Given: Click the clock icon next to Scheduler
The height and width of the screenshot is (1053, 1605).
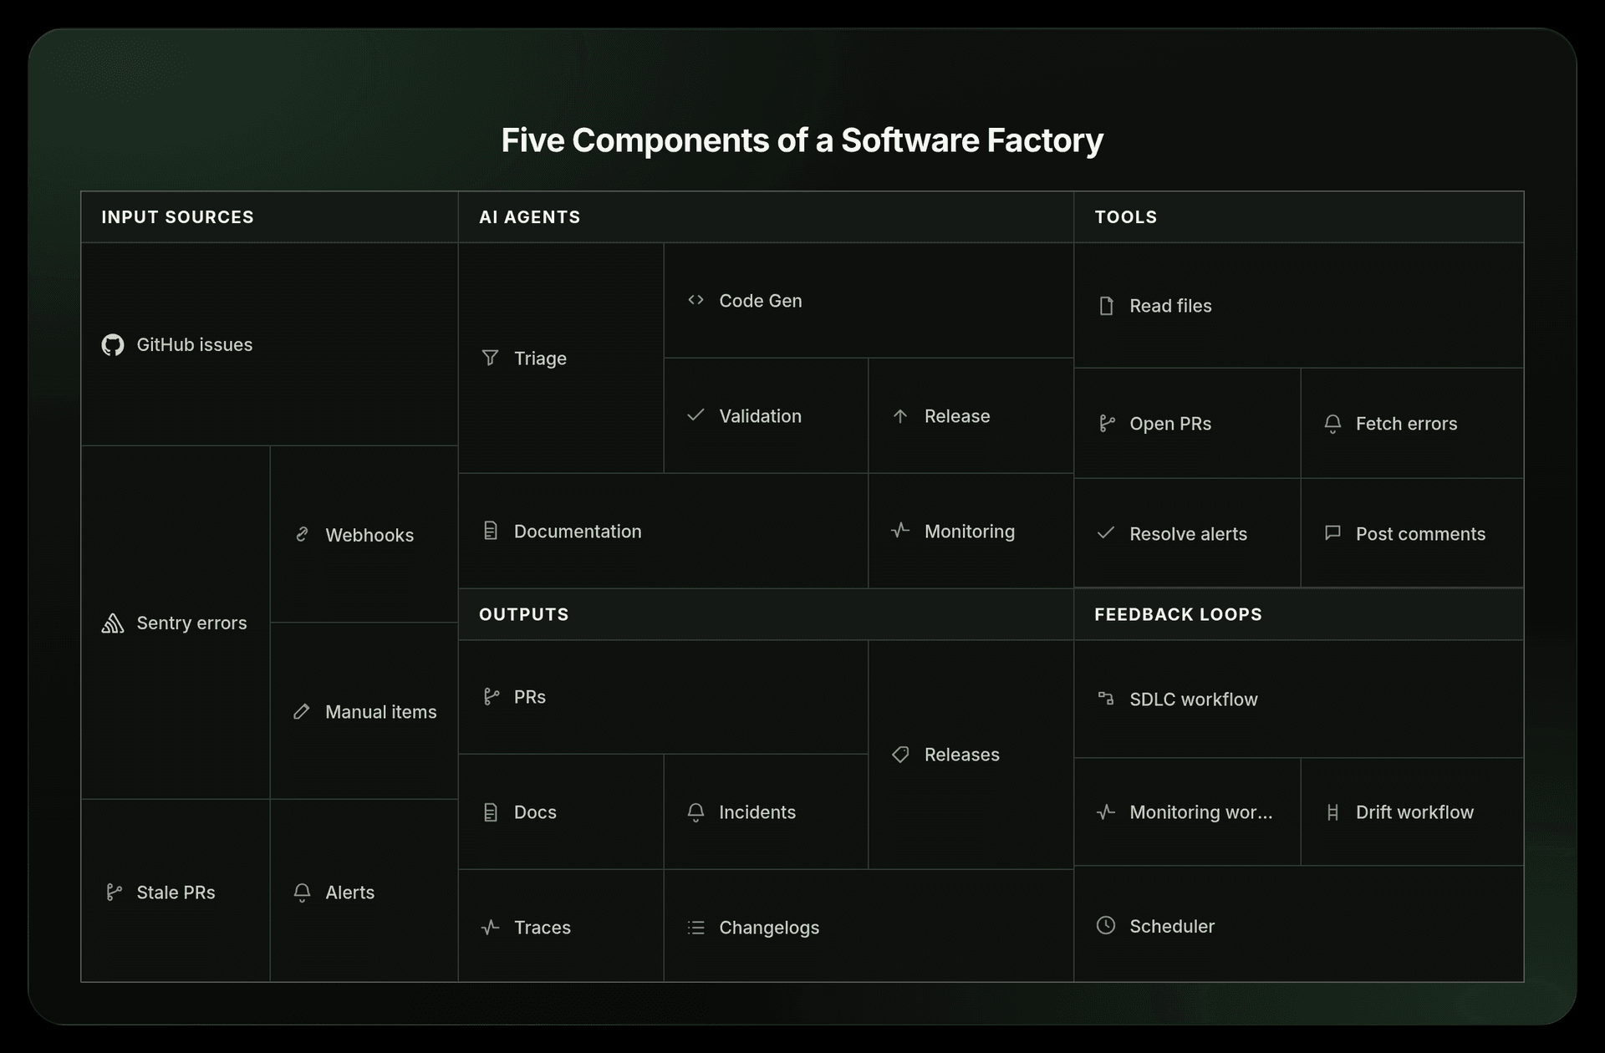Looking at the screenshot, I should pyautogui.click(x=1106, y=925).
